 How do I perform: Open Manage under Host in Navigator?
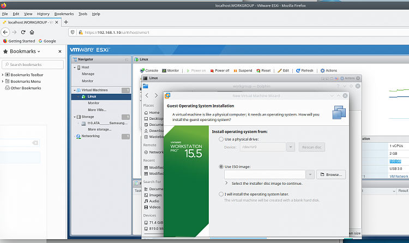(88, 74)
